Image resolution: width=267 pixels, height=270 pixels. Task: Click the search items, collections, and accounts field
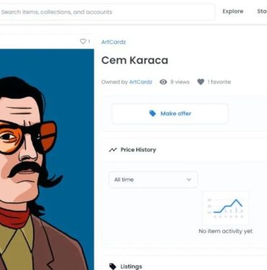107,12
